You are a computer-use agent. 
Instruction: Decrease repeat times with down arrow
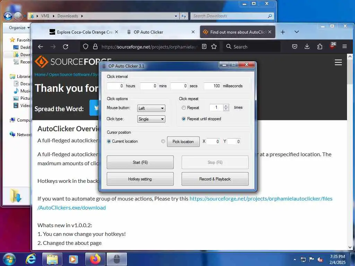tap(226, 109)
